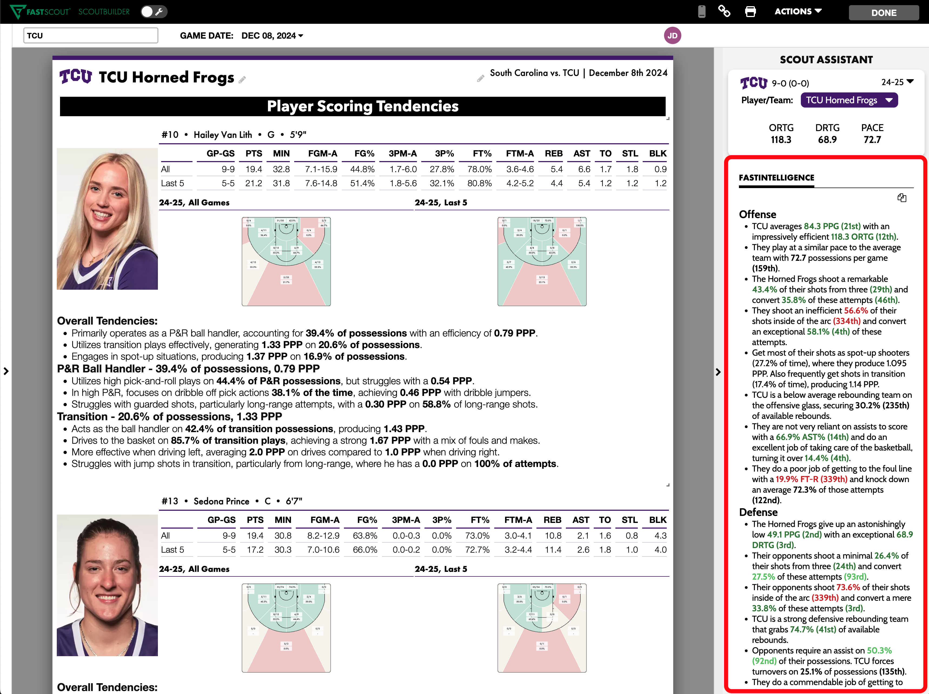Collapse the Scout Assistant panel arrow
This screenshot has height=694, width=929.
tap(718, 372)
